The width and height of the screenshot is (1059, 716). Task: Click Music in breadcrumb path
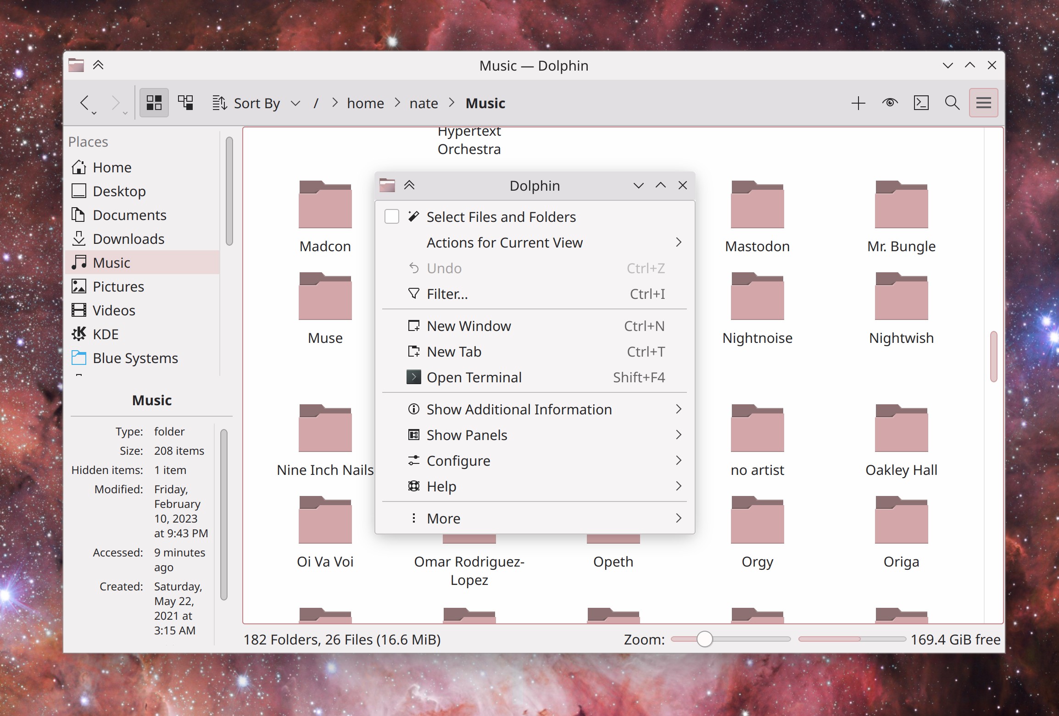click(x=485, y=103)
